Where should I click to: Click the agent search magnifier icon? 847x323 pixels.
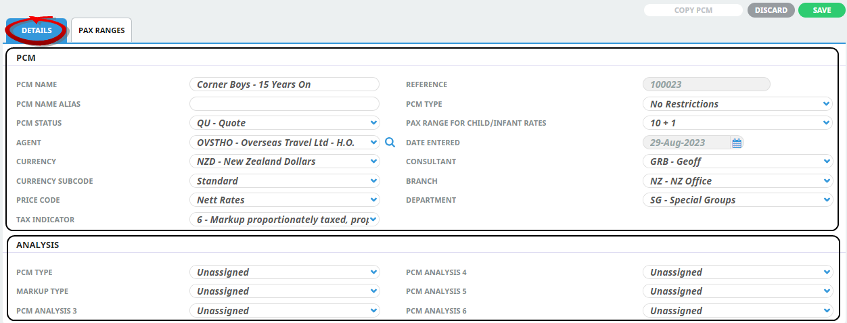(x=390, y=143)
